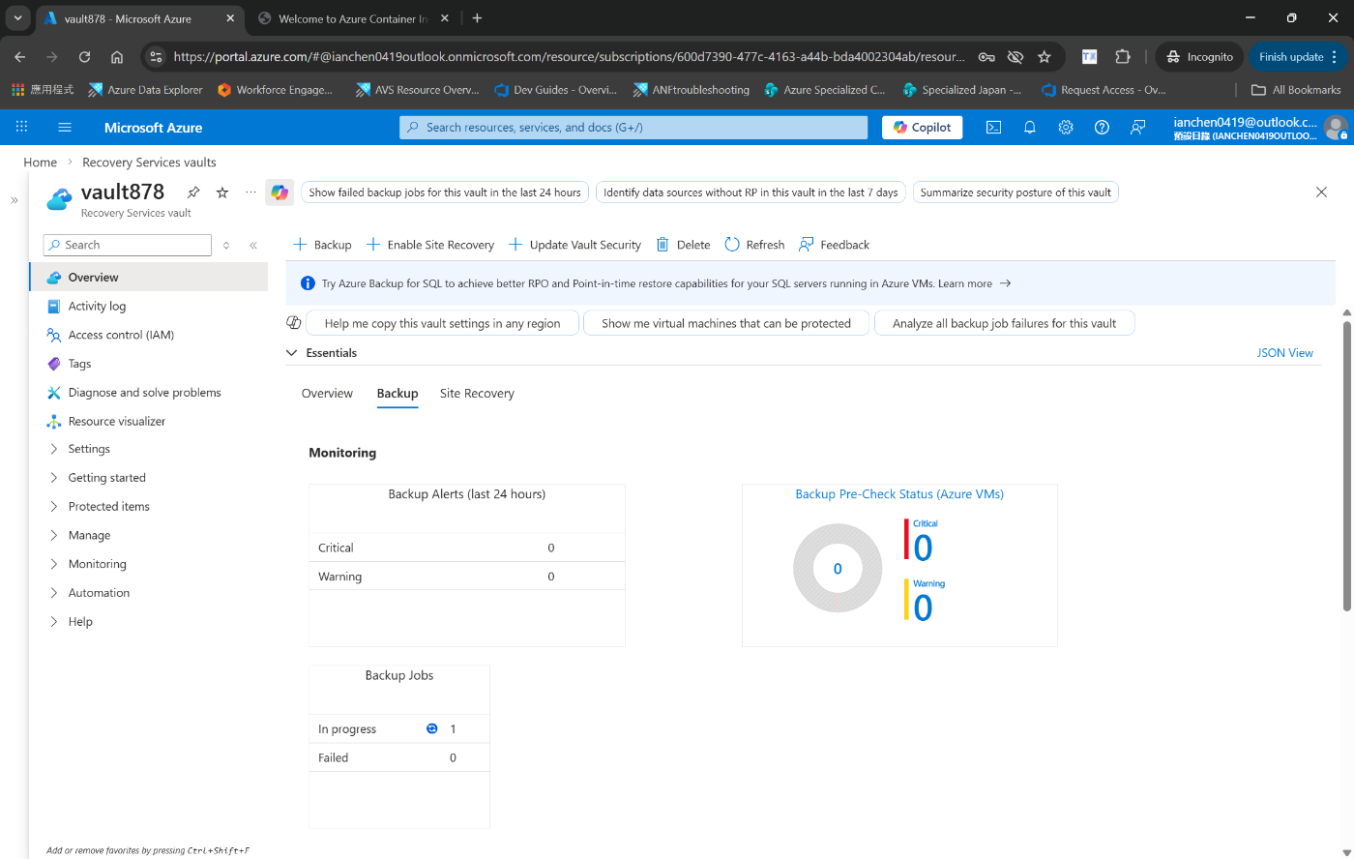Screen dimensions: 1354x859
Task: Click the Home breadcrumb link
Action: (x=41, y=163)
